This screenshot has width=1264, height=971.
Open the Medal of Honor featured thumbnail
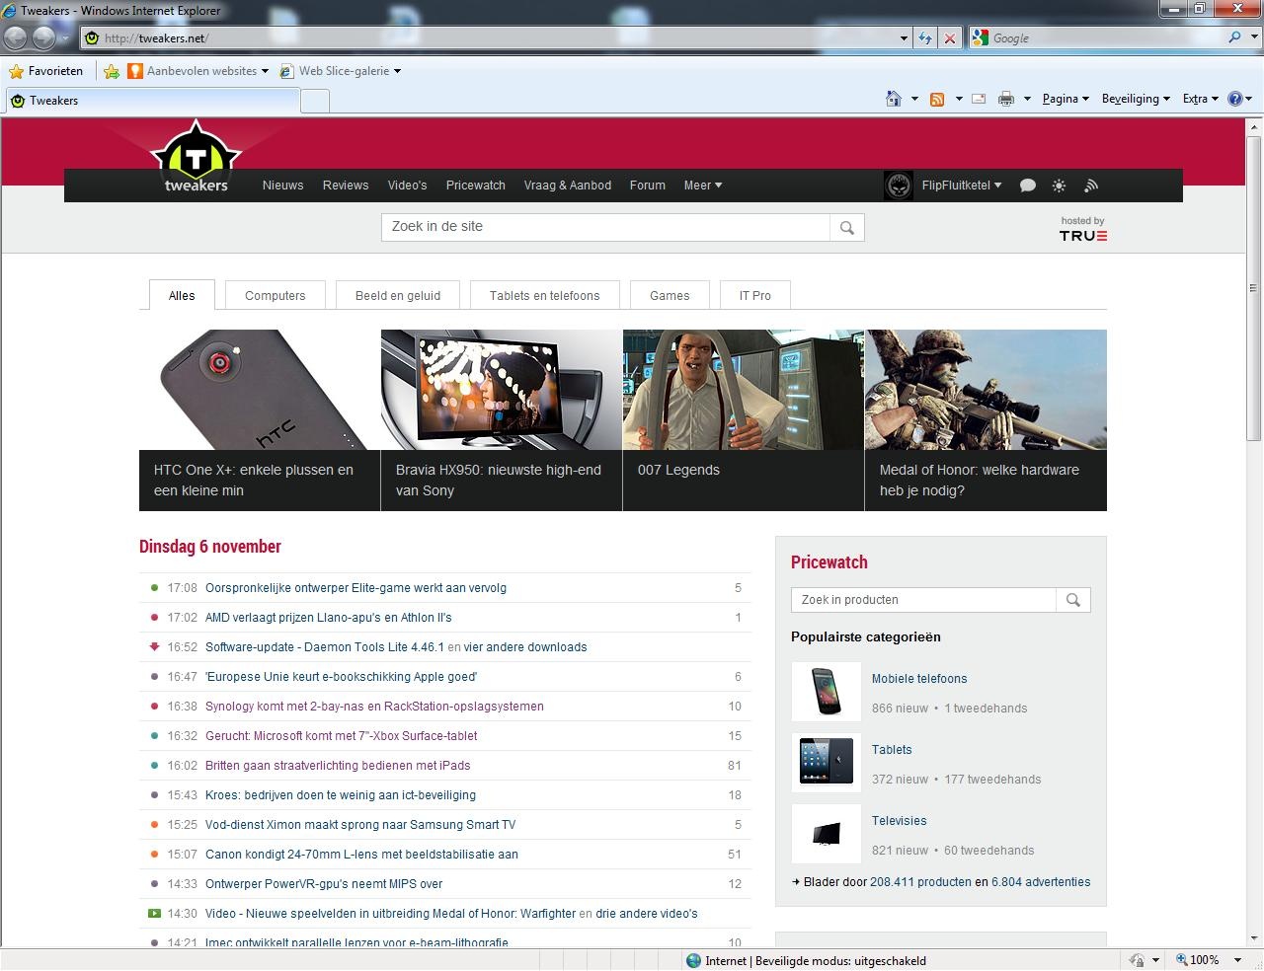[x=986, y=391]
